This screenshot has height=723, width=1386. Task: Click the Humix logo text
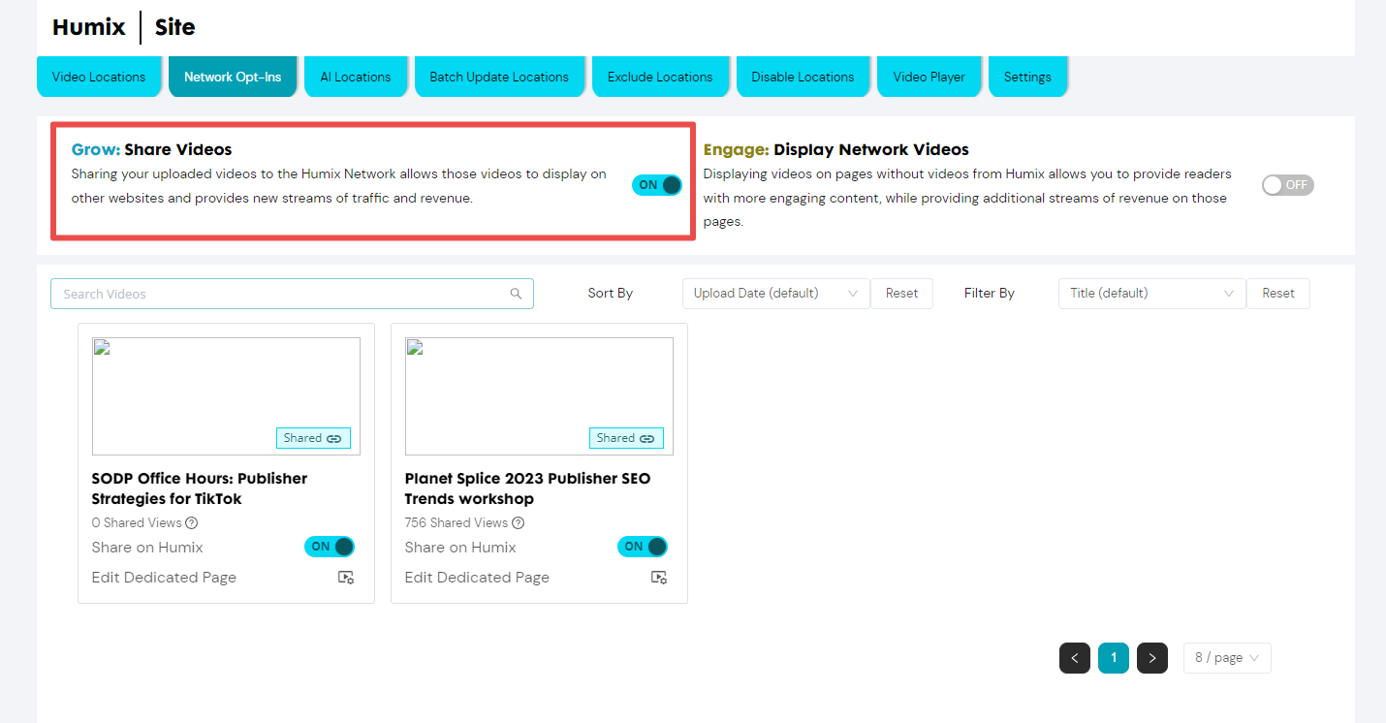[89, 27]
